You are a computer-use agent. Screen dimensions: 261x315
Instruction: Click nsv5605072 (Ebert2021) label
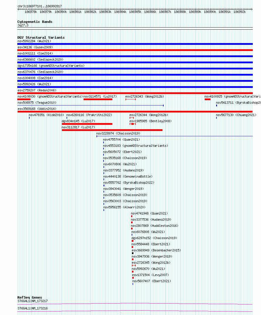click(x=122, y=152)
